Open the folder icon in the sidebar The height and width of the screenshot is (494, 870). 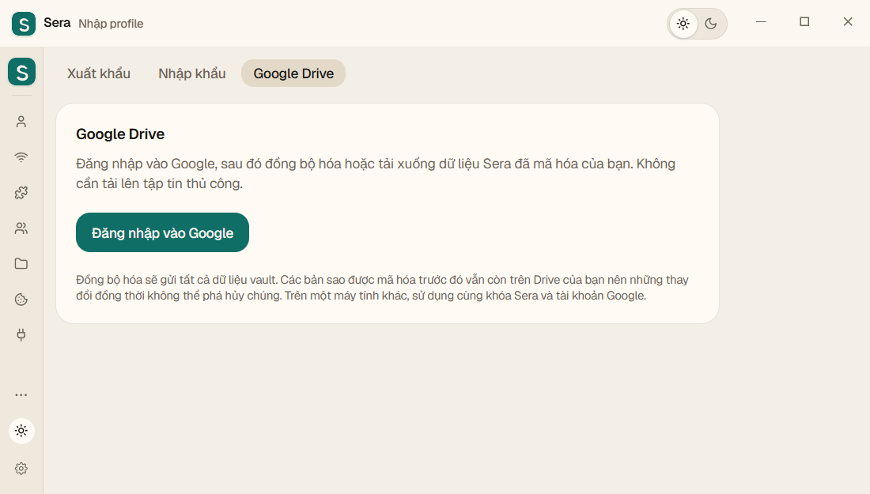tap(21, 263)
